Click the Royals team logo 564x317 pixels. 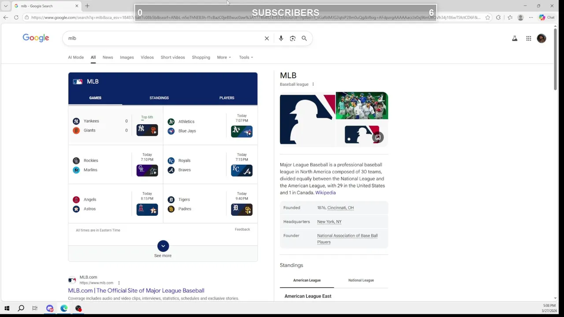click(171, 161)
